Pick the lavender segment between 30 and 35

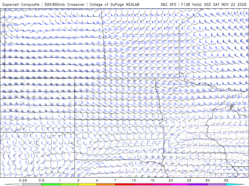(217, 184)
